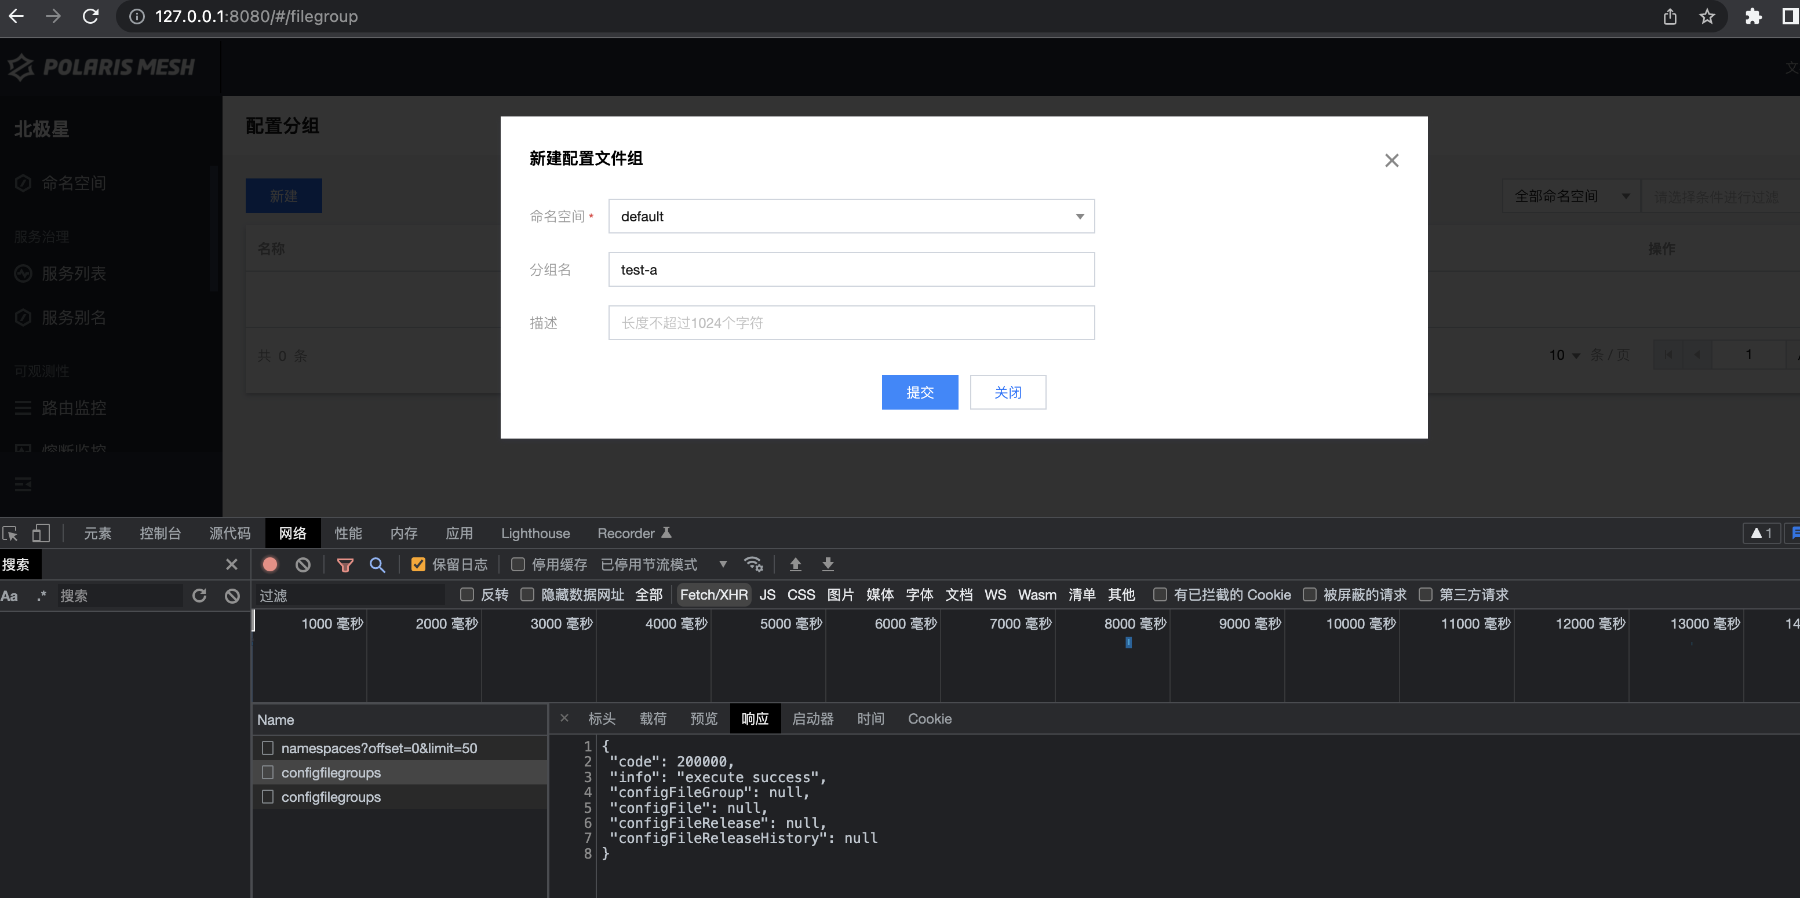Click the Polaris Mesh logo
1800x898 pixels.
point(102,67)
